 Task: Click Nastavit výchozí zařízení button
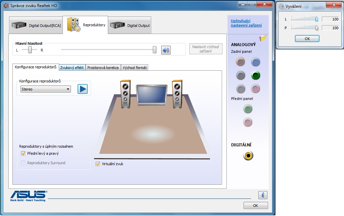click(x=206, y=49)
